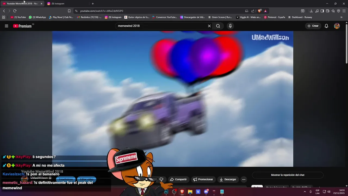Open the notepad app in taskbar
This screenshot has height=196, width=348.
pyautogui.click(x=222, y=192)
